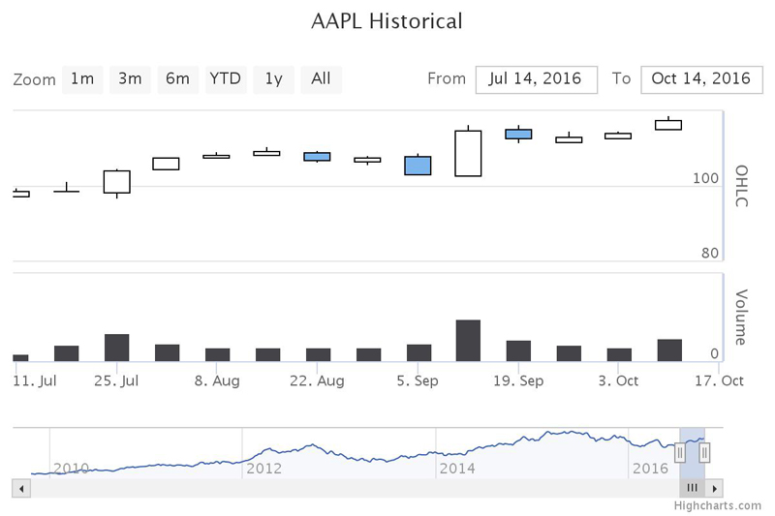Click the 80 value on the OHLC axis

[710, 253]
